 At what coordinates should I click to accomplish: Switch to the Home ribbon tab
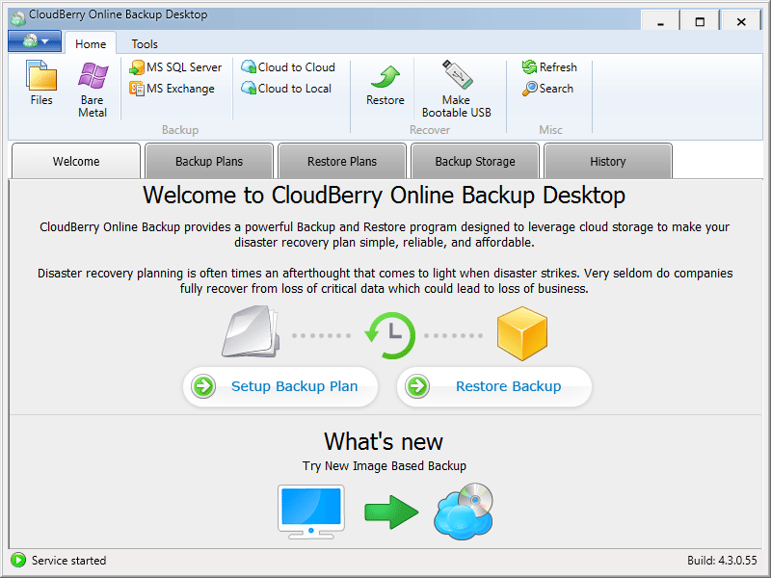click(x=91, y=43)
